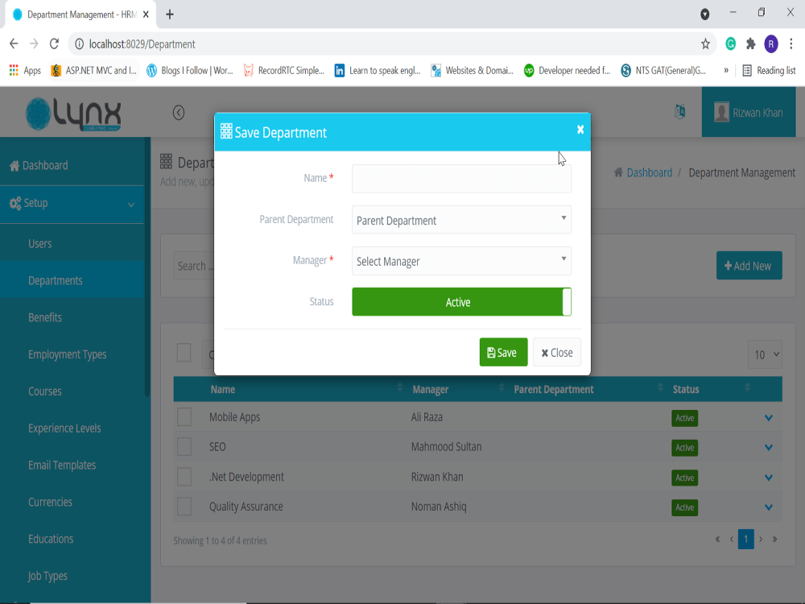This screenshot has width=805, height=604.
Task: Open the browser Extensions puzzle icon
Action: click(750, 44)
